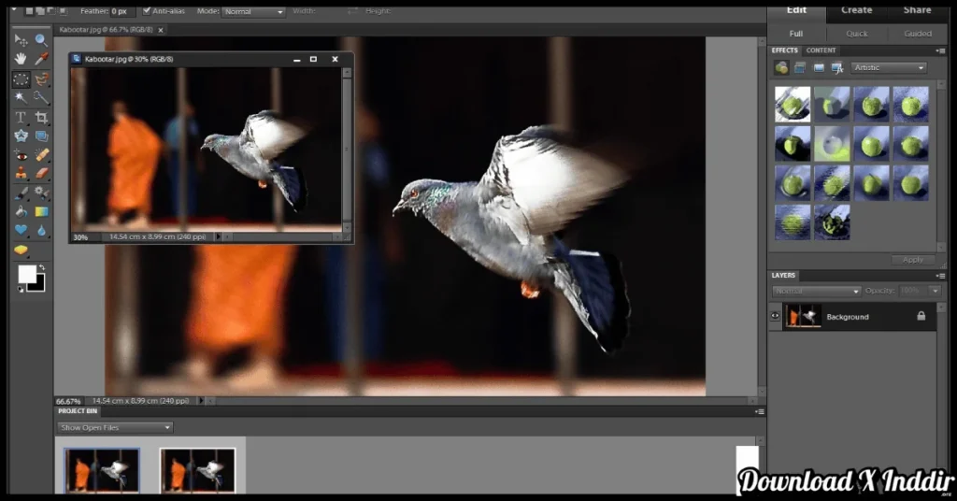Activate the Horizontal Type tool
957x501 pixels.
click(x=21, y=118)
